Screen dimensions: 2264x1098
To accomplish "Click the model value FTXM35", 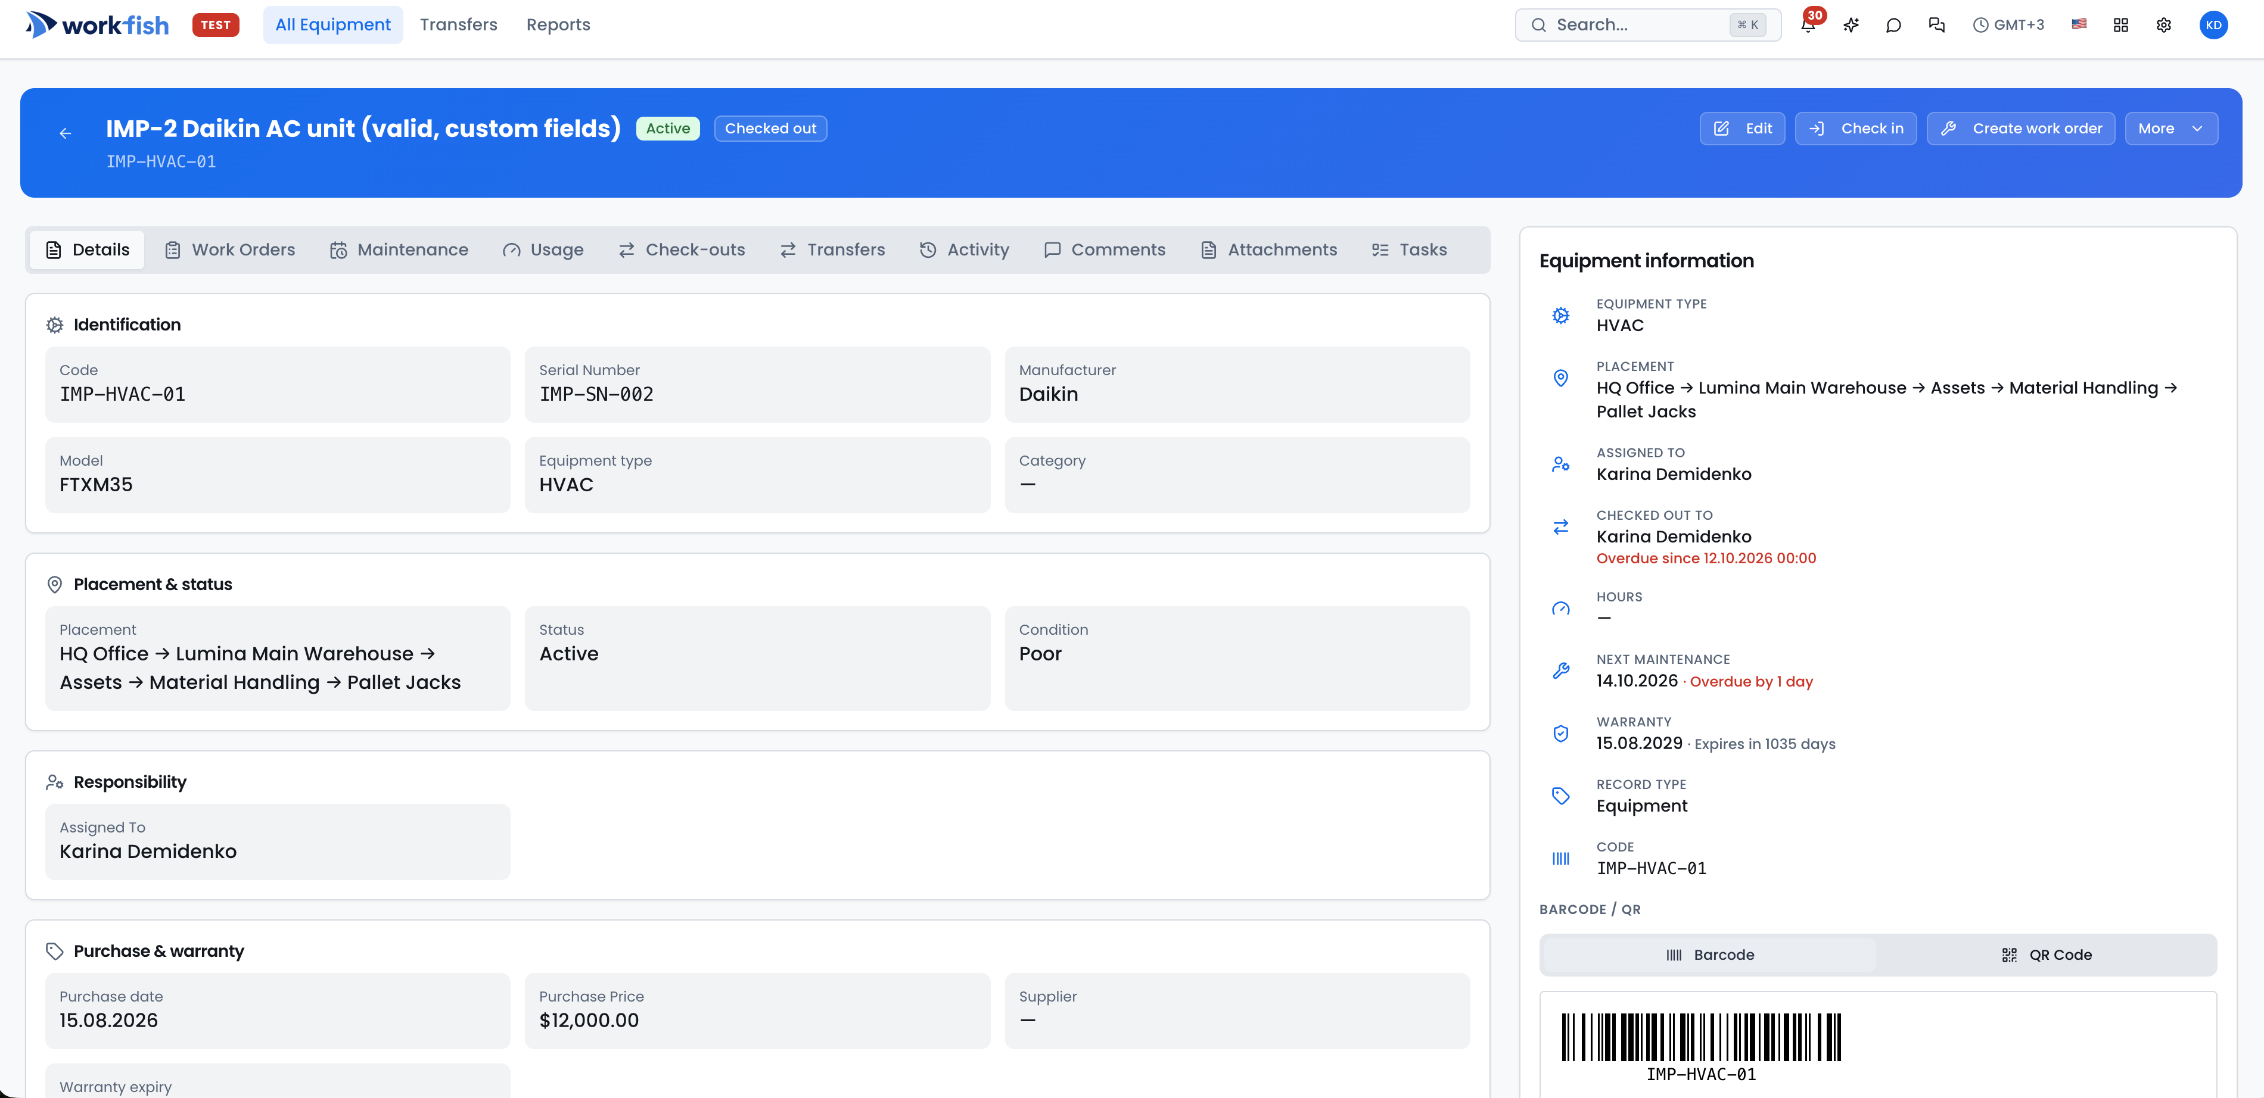I will coord(96,485).
